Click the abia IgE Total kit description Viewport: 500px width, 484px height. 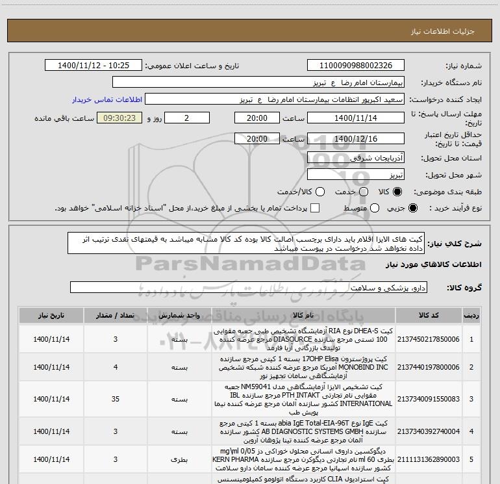[x=303, y=431]
